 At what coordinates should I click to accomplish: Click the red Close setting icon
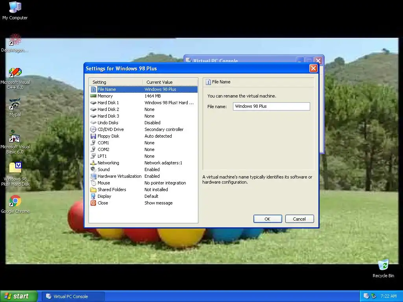(x=93, y=203)
